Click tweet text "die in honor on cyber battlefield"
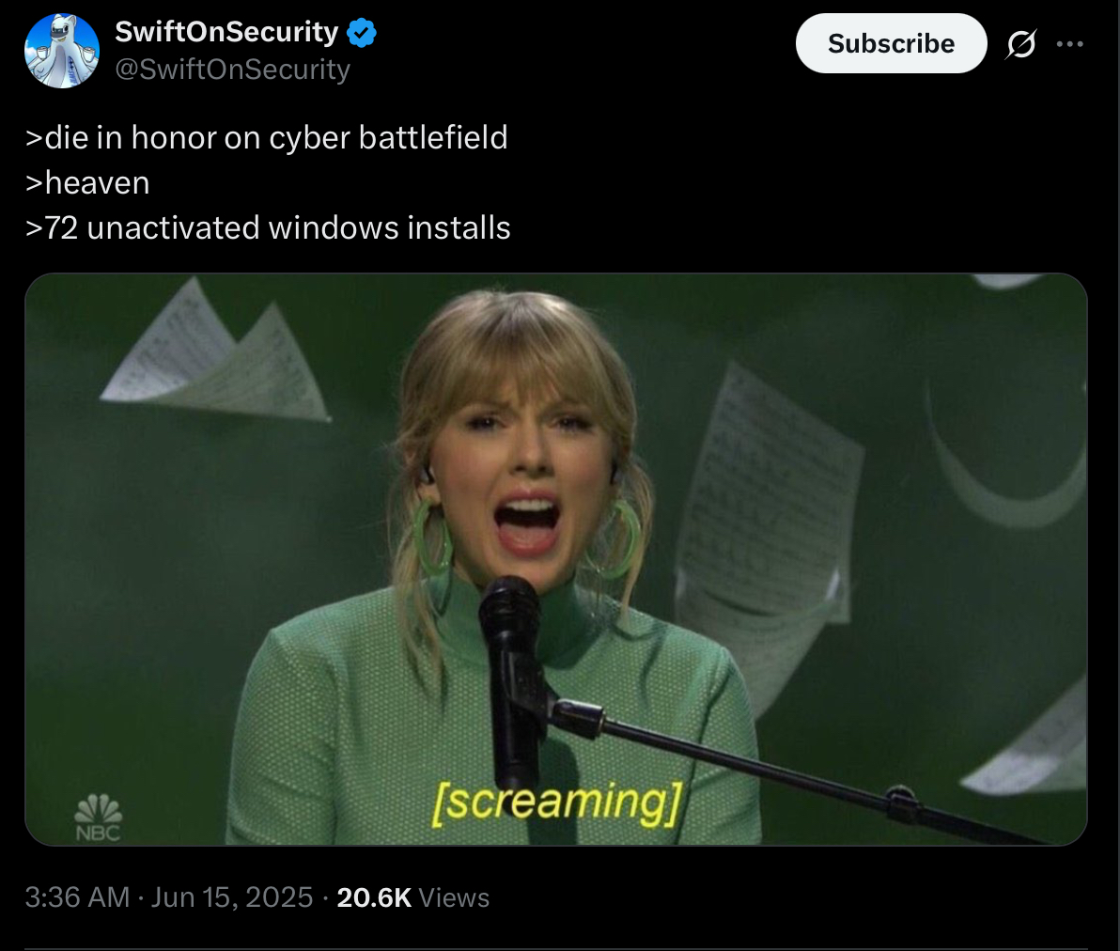The height and width of the screenshot is (951, 1120). click(275, 137)
